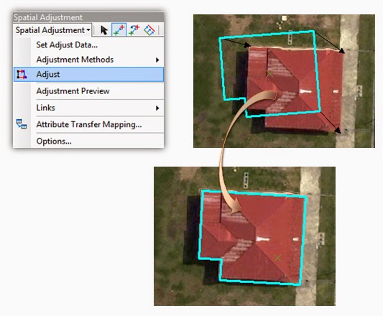Screen dimensions: 383x316
Task: Select the Select Elements arrow tool
Action: pos(104,30)
